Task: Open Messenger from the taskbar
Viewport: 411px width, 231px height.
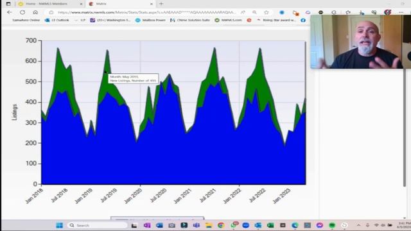Action: point(320,225)
